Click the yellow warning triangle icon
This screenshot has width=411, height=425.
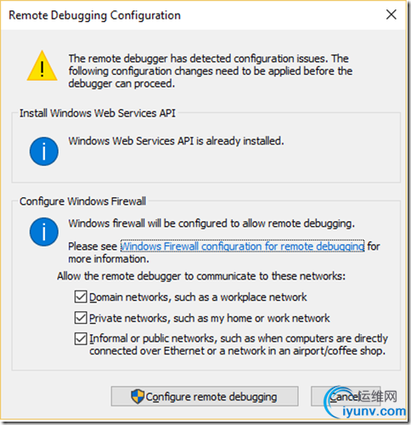(x=42, y=66)
